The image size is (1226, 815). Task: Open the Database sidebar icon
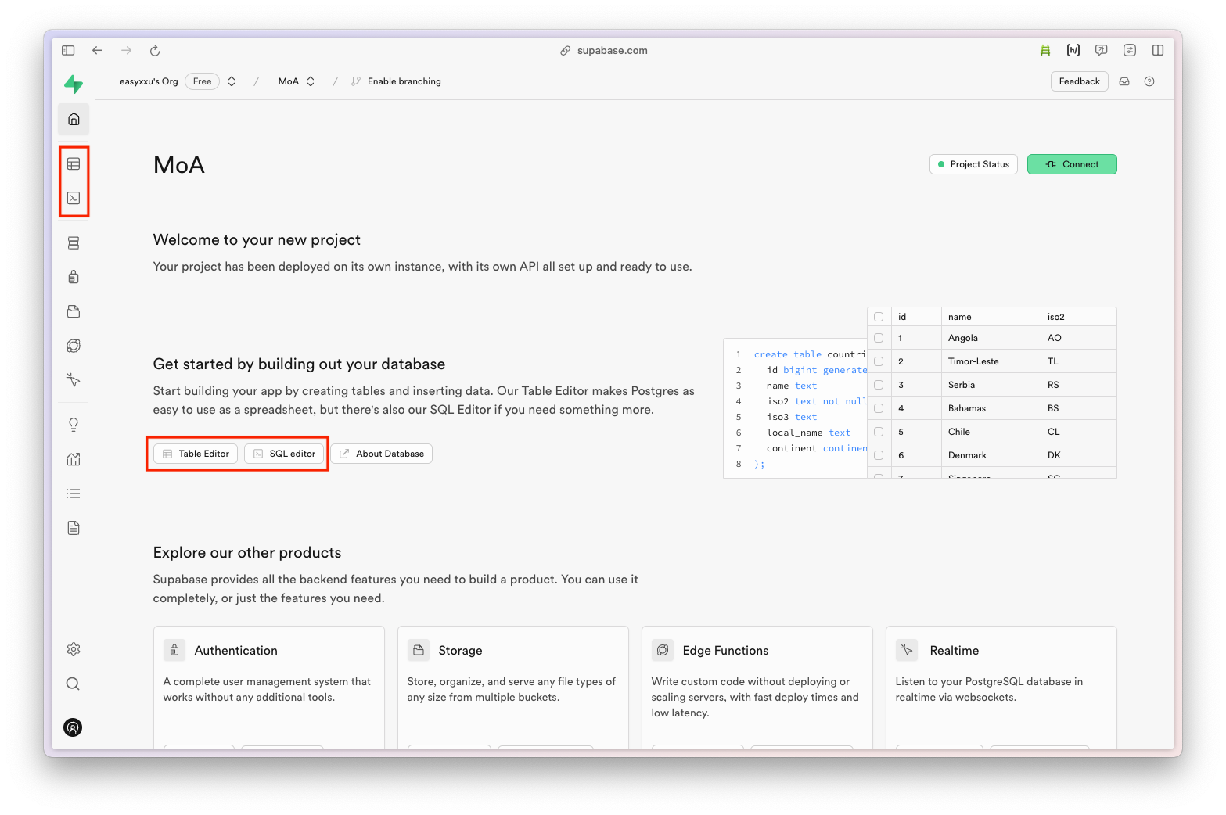point(74,243)
